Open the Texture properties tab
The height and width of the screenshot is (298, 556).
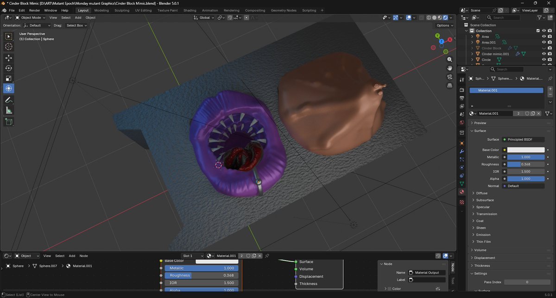[461, 202]
